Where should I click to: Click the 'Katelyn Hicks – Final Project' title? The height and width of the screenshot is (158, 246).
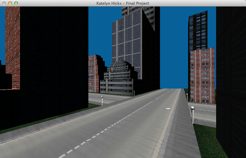[123, 3]
